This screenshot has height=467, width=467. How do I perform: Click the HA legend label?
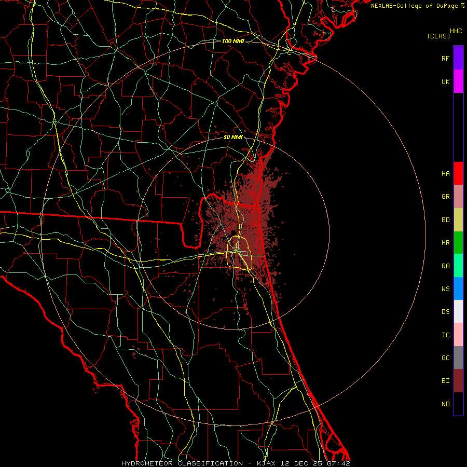(x=445, y=173)
